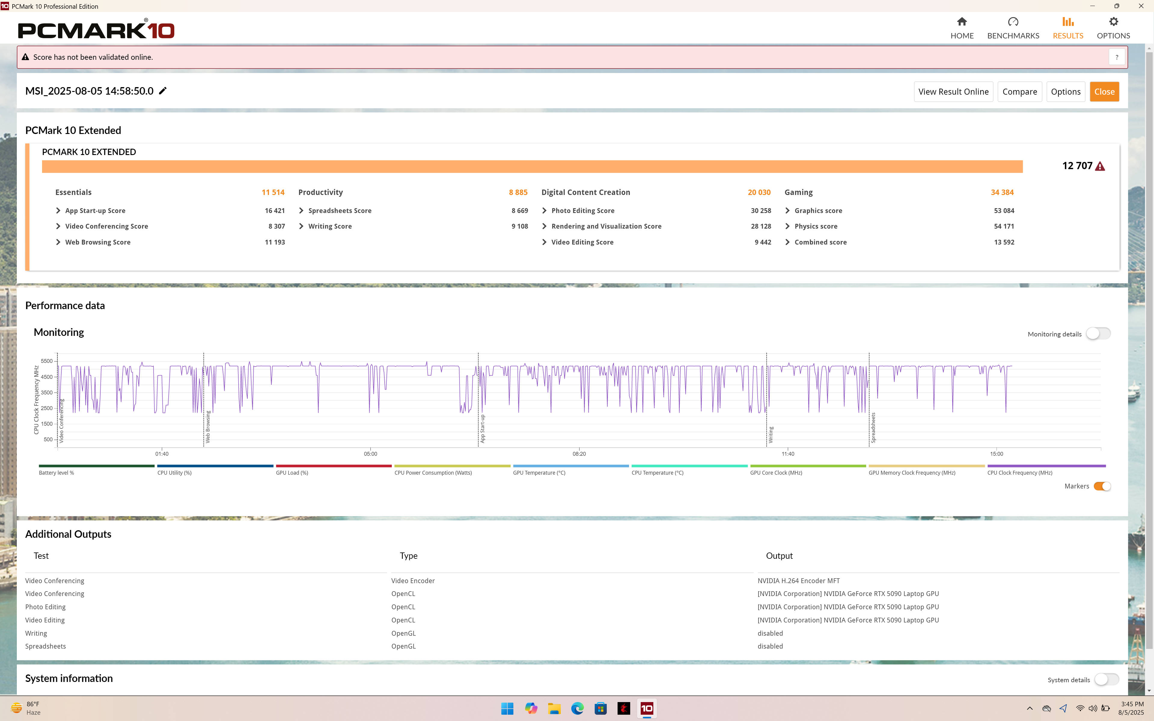Screen dimensions: 1154x721
Task: Click the CPU Clock Frequency legend line
Action: click(1046, 466)
